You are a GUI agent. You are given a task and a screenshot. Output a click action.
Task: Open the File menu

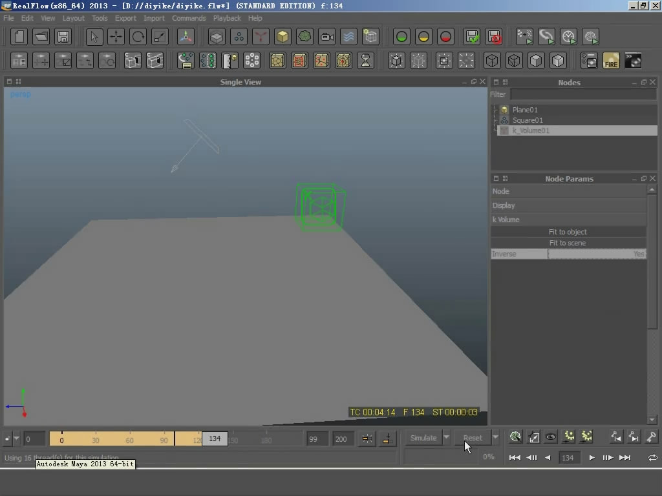tap(8, 18)
